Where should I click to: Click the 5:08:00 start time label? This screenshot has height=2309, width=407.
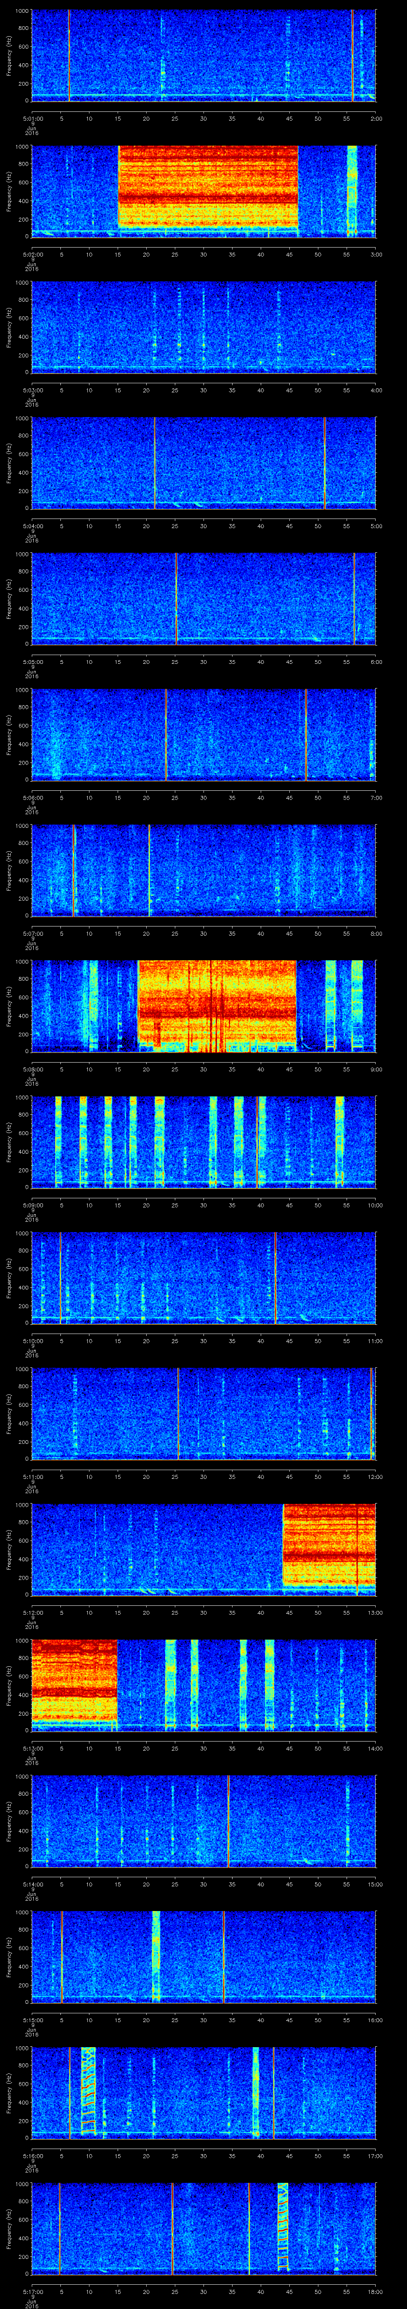tap(32, 1069)
